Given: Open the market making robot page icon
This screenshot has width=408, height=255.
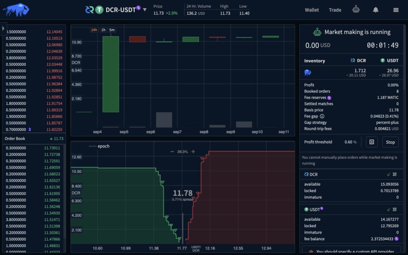Looking at the screenshot, I should point(356,10).
